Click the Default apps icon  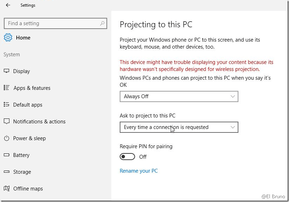pyautogui.click(x=6, y=104)
